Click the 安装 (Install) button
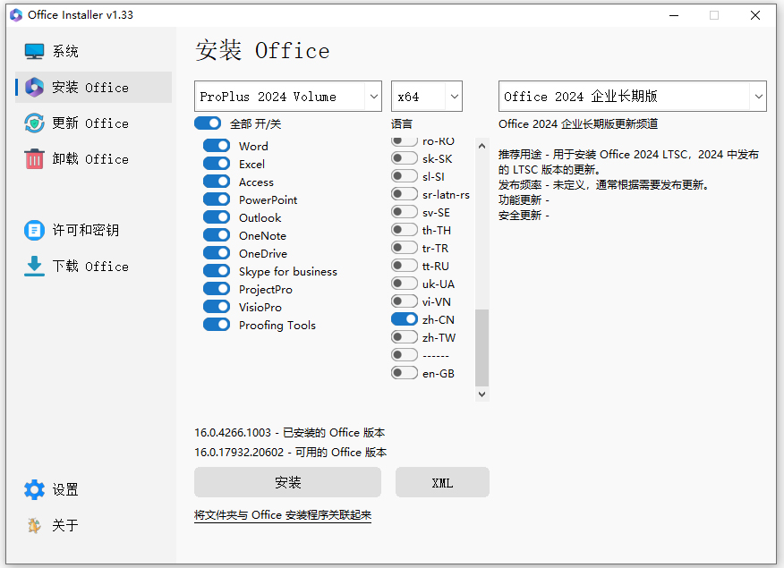The height and width of the screenshot is (568, 784). 286,482
